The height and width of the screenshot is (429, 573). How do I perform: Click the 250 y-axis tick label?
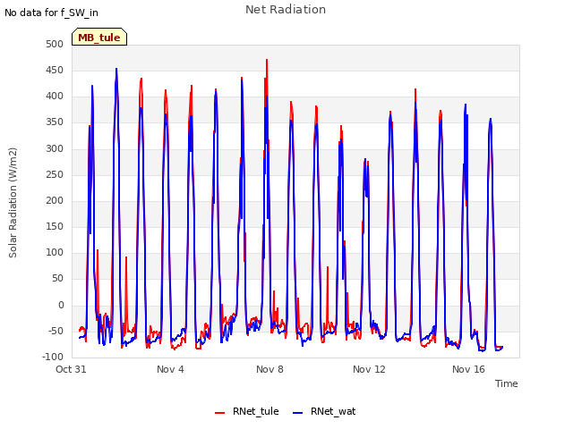(x=55, y=174)
